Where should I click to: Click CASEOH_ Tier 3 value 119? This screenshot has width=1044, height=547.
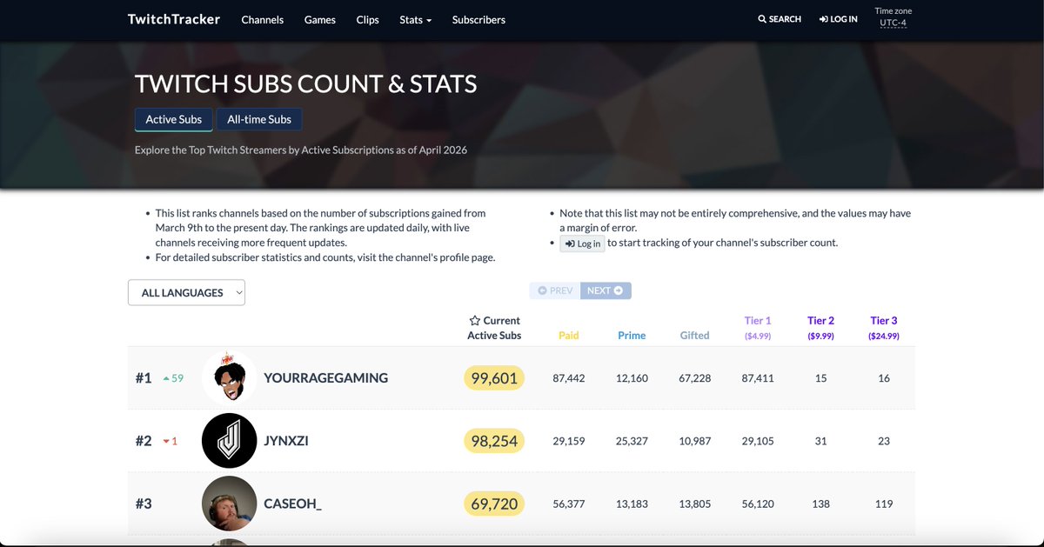[x=884, y=504]
